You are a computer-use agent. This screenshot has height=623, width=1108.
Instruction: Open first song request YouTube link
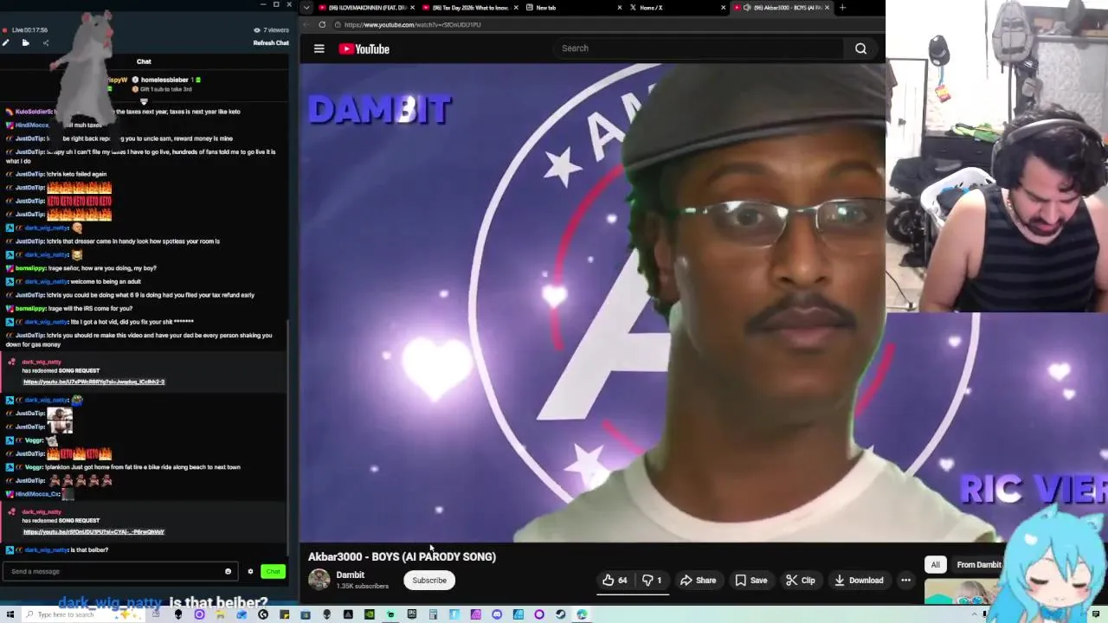click(x=93, y=382)
